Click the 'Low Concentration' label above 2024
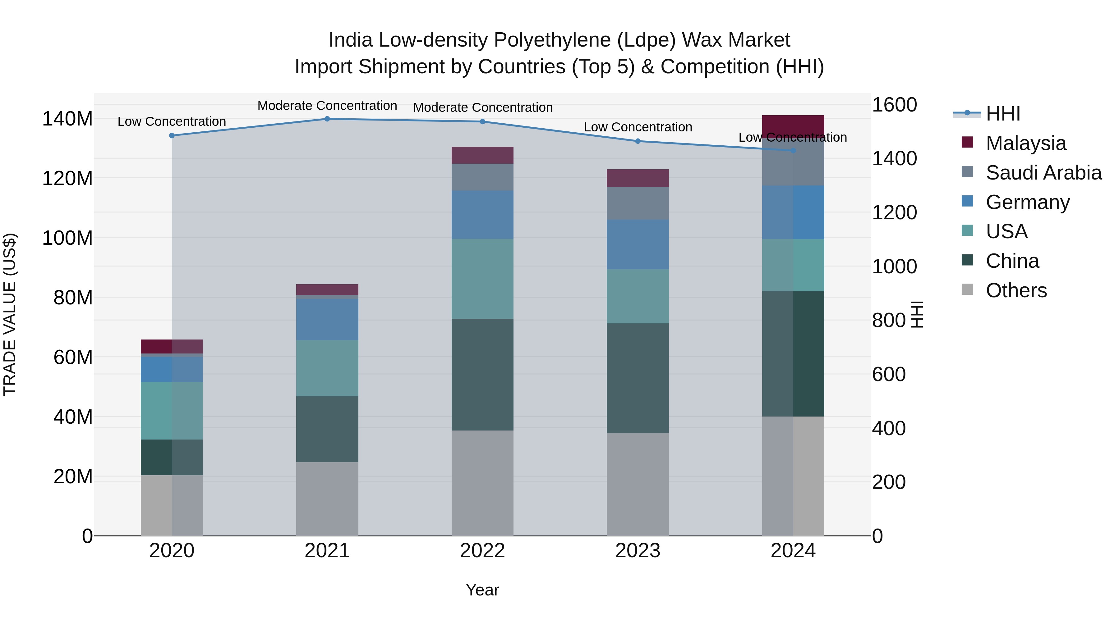This screenshot has height=629, width=1119. pos(793,137)
